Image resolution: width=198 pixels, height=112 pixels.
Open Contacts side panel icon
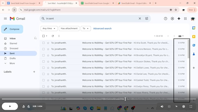(x=194, y=54)
